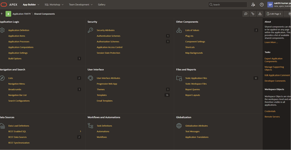Screen dimensions: 291x150
Task: Click the Globalization globe icon
Action: click(179, 126)
